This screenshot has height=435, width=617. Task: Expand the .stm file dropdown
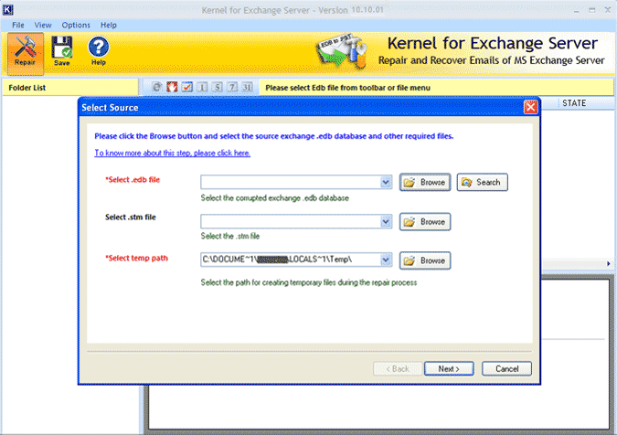pos(386,221)
